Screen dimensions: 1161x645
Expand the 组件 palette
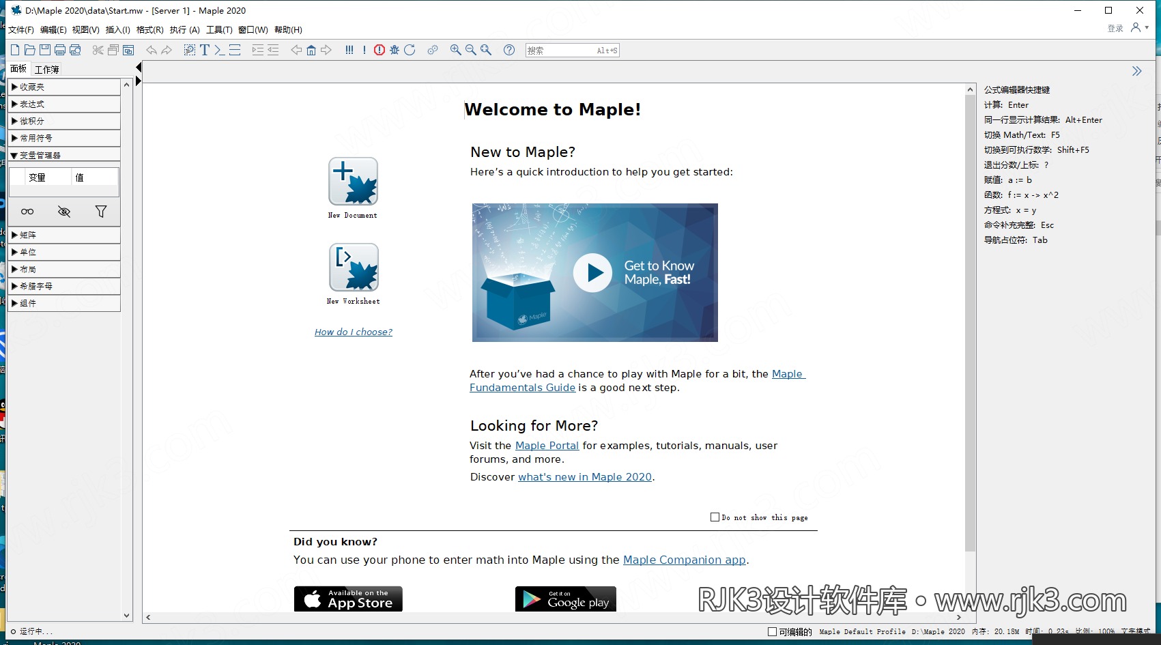(x=64, y=303)
